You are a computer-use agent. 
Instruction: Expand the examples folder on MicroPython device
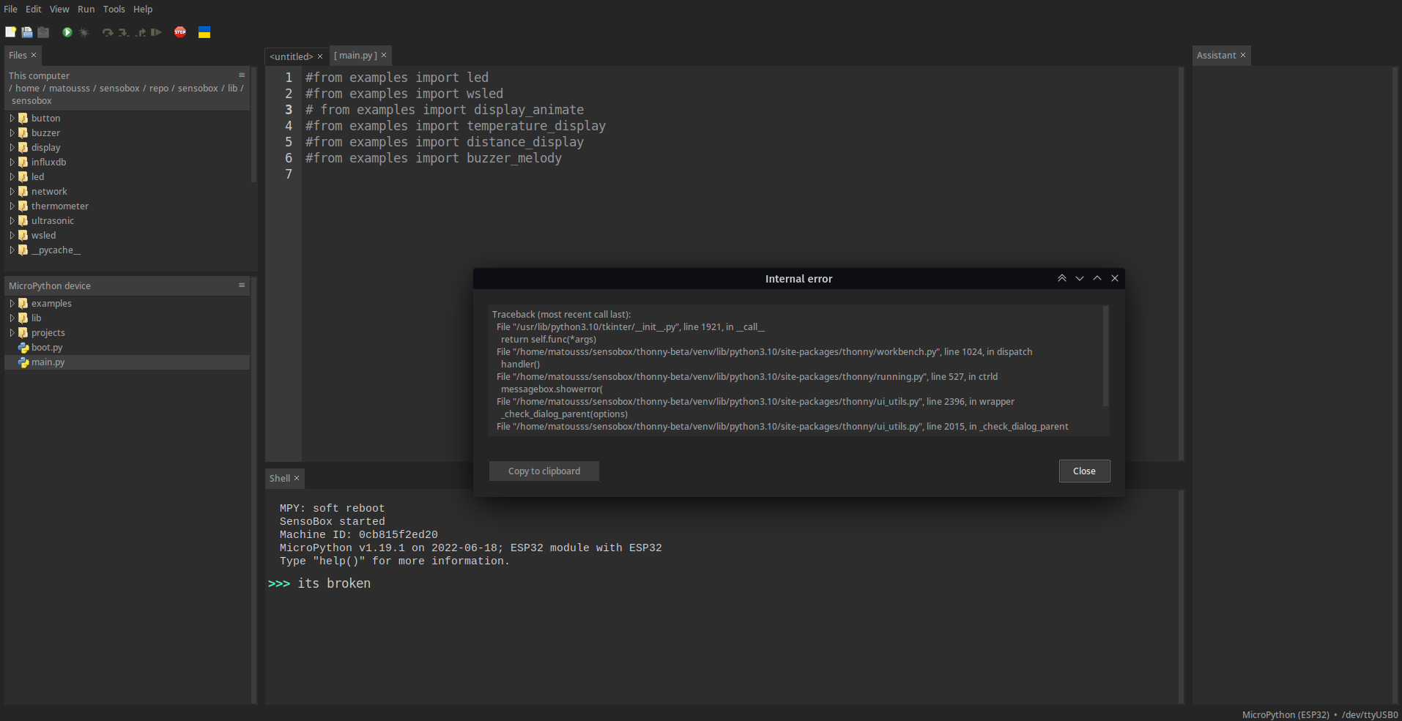pyautogui.click(x=12, y=303)
